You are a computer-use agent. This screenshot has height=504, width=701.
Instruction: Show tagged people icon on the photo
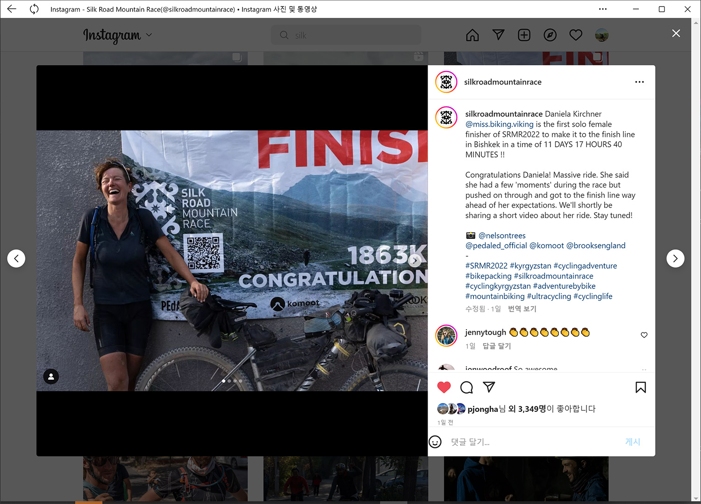[x=51, y=376]
